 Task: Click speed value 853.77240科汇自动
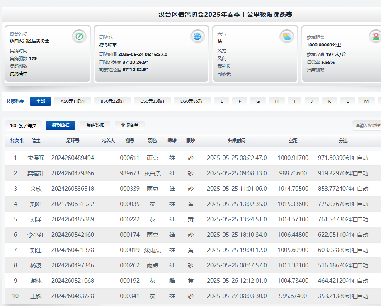(343, 189)
